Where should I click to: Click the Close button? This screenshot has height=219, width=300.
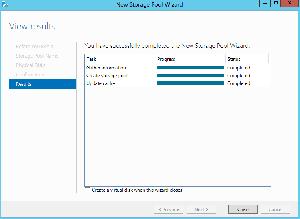243,209
